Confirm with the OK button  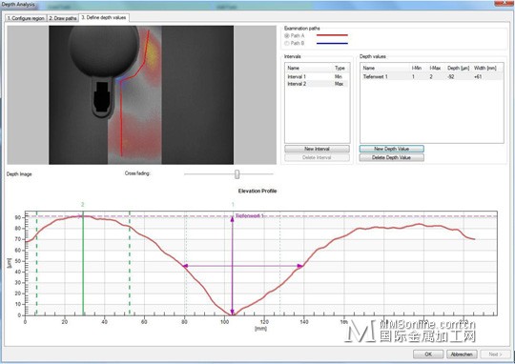[428, 354]
